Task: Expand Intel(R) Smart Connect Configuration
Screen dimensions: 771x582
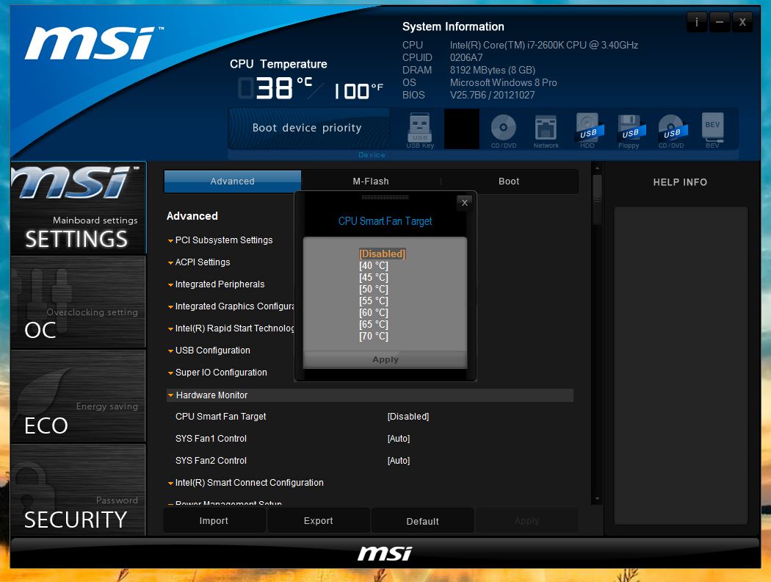Action: click(246, 483)
